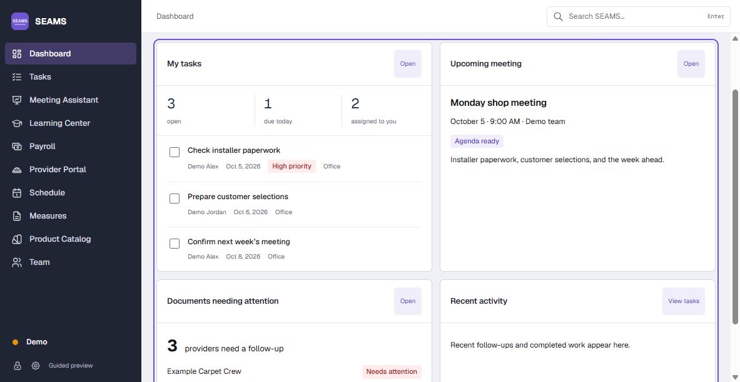This screenshot has width=740, height=382.
Task: Click View tasks in Recent activity
Action: pos(683,301)
